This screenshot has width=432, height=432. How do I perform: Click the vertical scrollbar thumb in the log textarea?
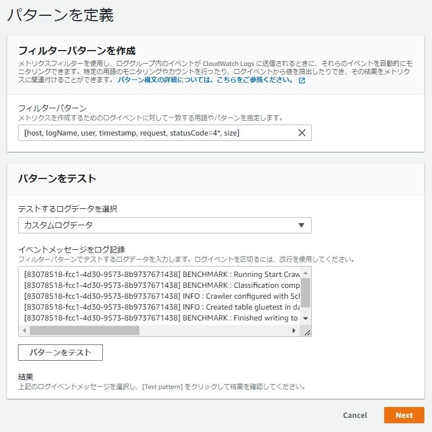pyautogui.click(x=305, y=292)
